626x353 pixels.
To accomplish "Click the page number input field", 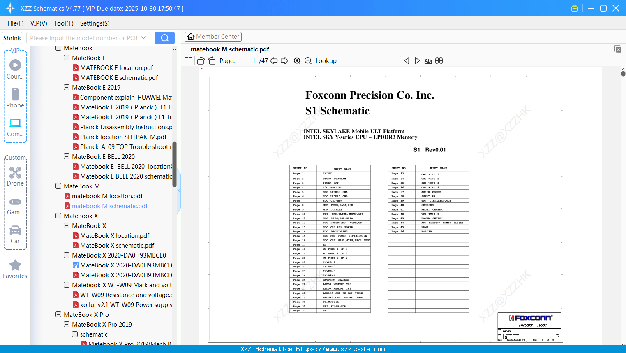I will point(248,61).
